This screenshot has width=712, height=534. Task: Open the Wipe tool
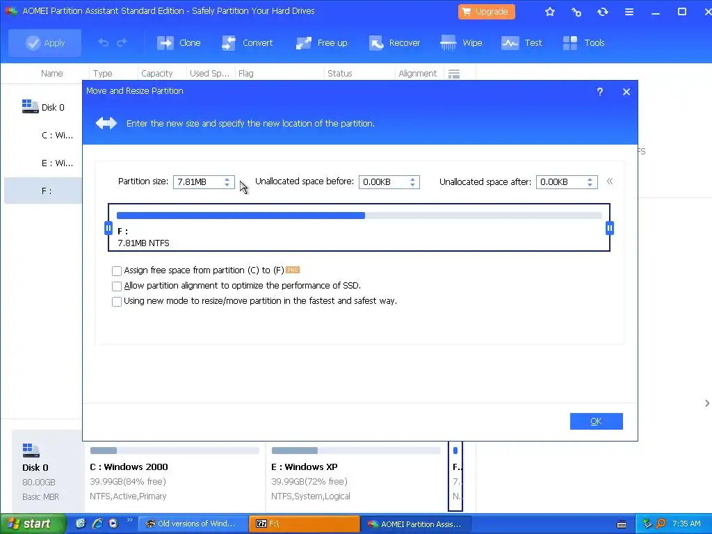click(x=461, y=42)
